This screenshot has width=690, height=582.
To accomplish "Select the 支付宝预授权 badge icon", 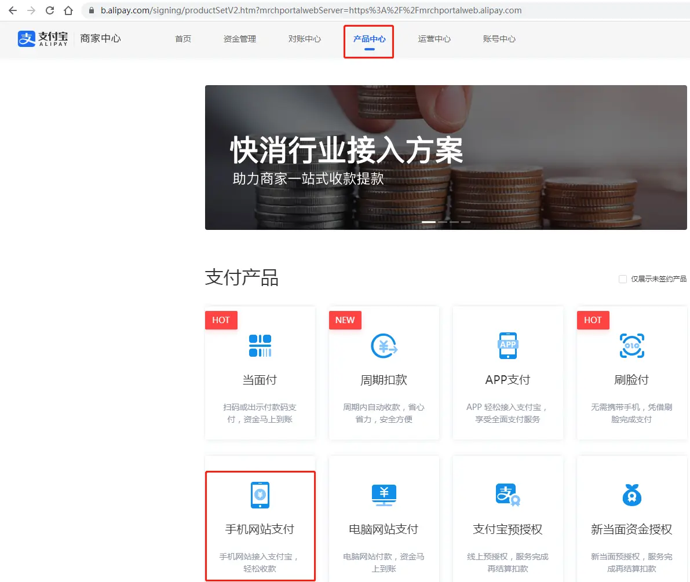I will click(508, 495).
